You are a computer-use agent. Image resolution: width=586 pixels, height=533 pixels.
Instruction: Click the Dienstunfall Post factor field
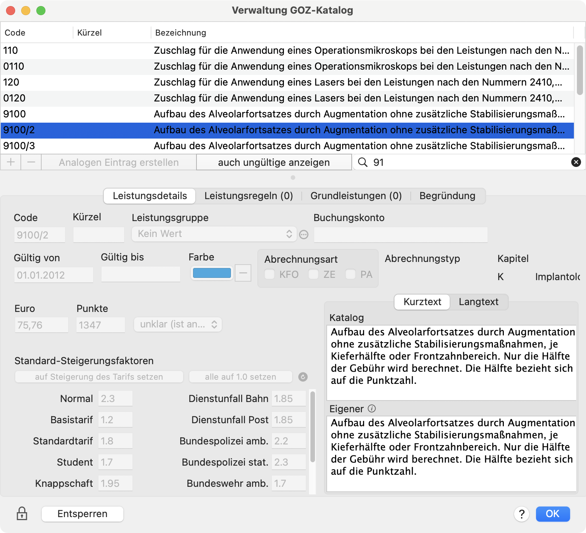(x=289, y=420)
